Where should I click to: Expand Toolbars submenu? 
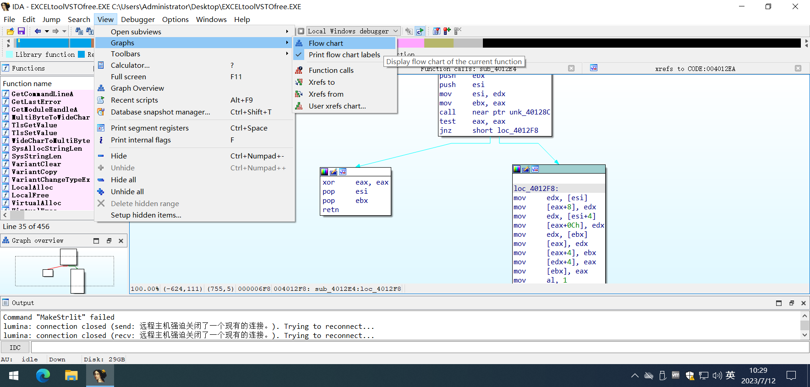pyautogui.click(x=194, y=54)
